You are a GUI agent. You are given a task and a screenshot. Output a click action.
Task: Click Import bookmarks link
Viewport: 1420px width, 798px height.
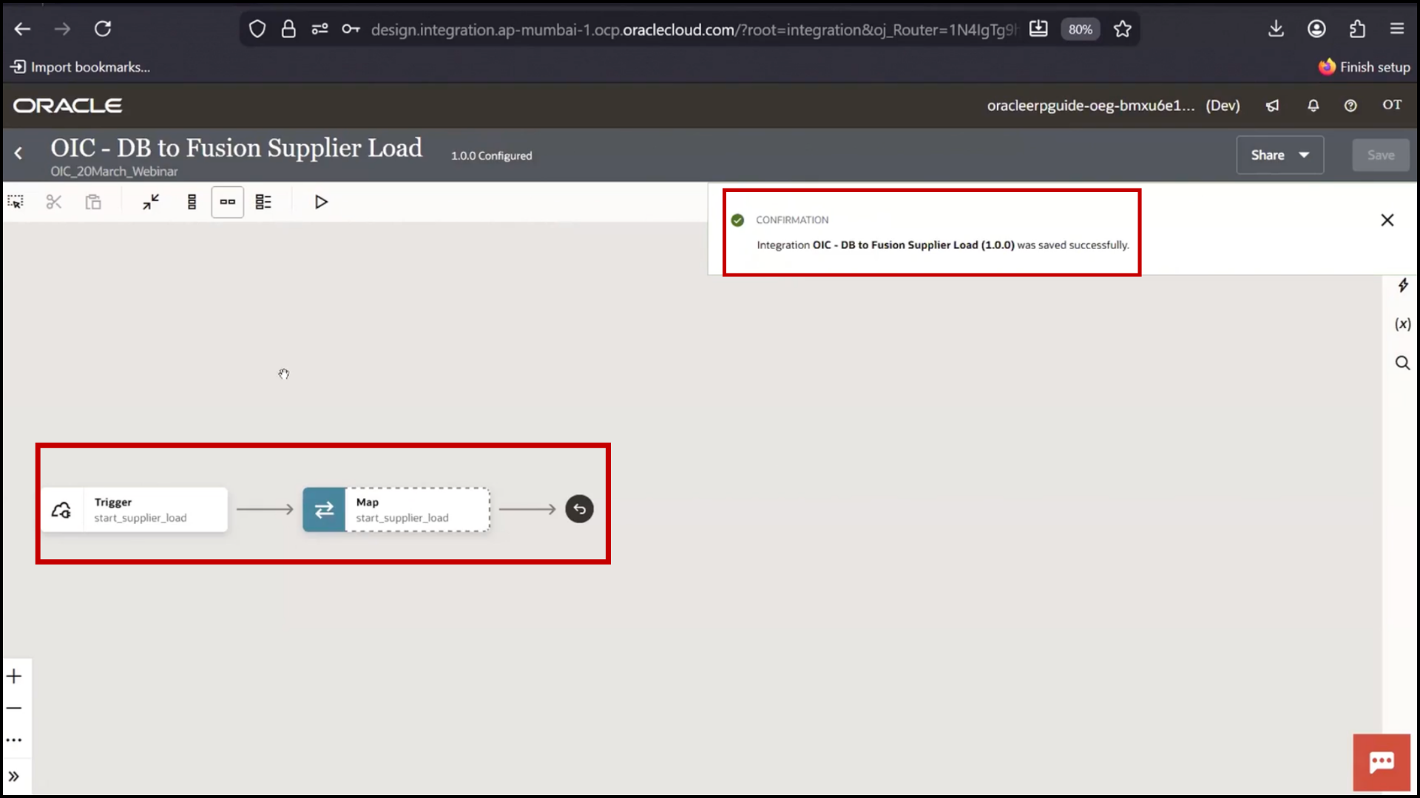click(80, 67)
